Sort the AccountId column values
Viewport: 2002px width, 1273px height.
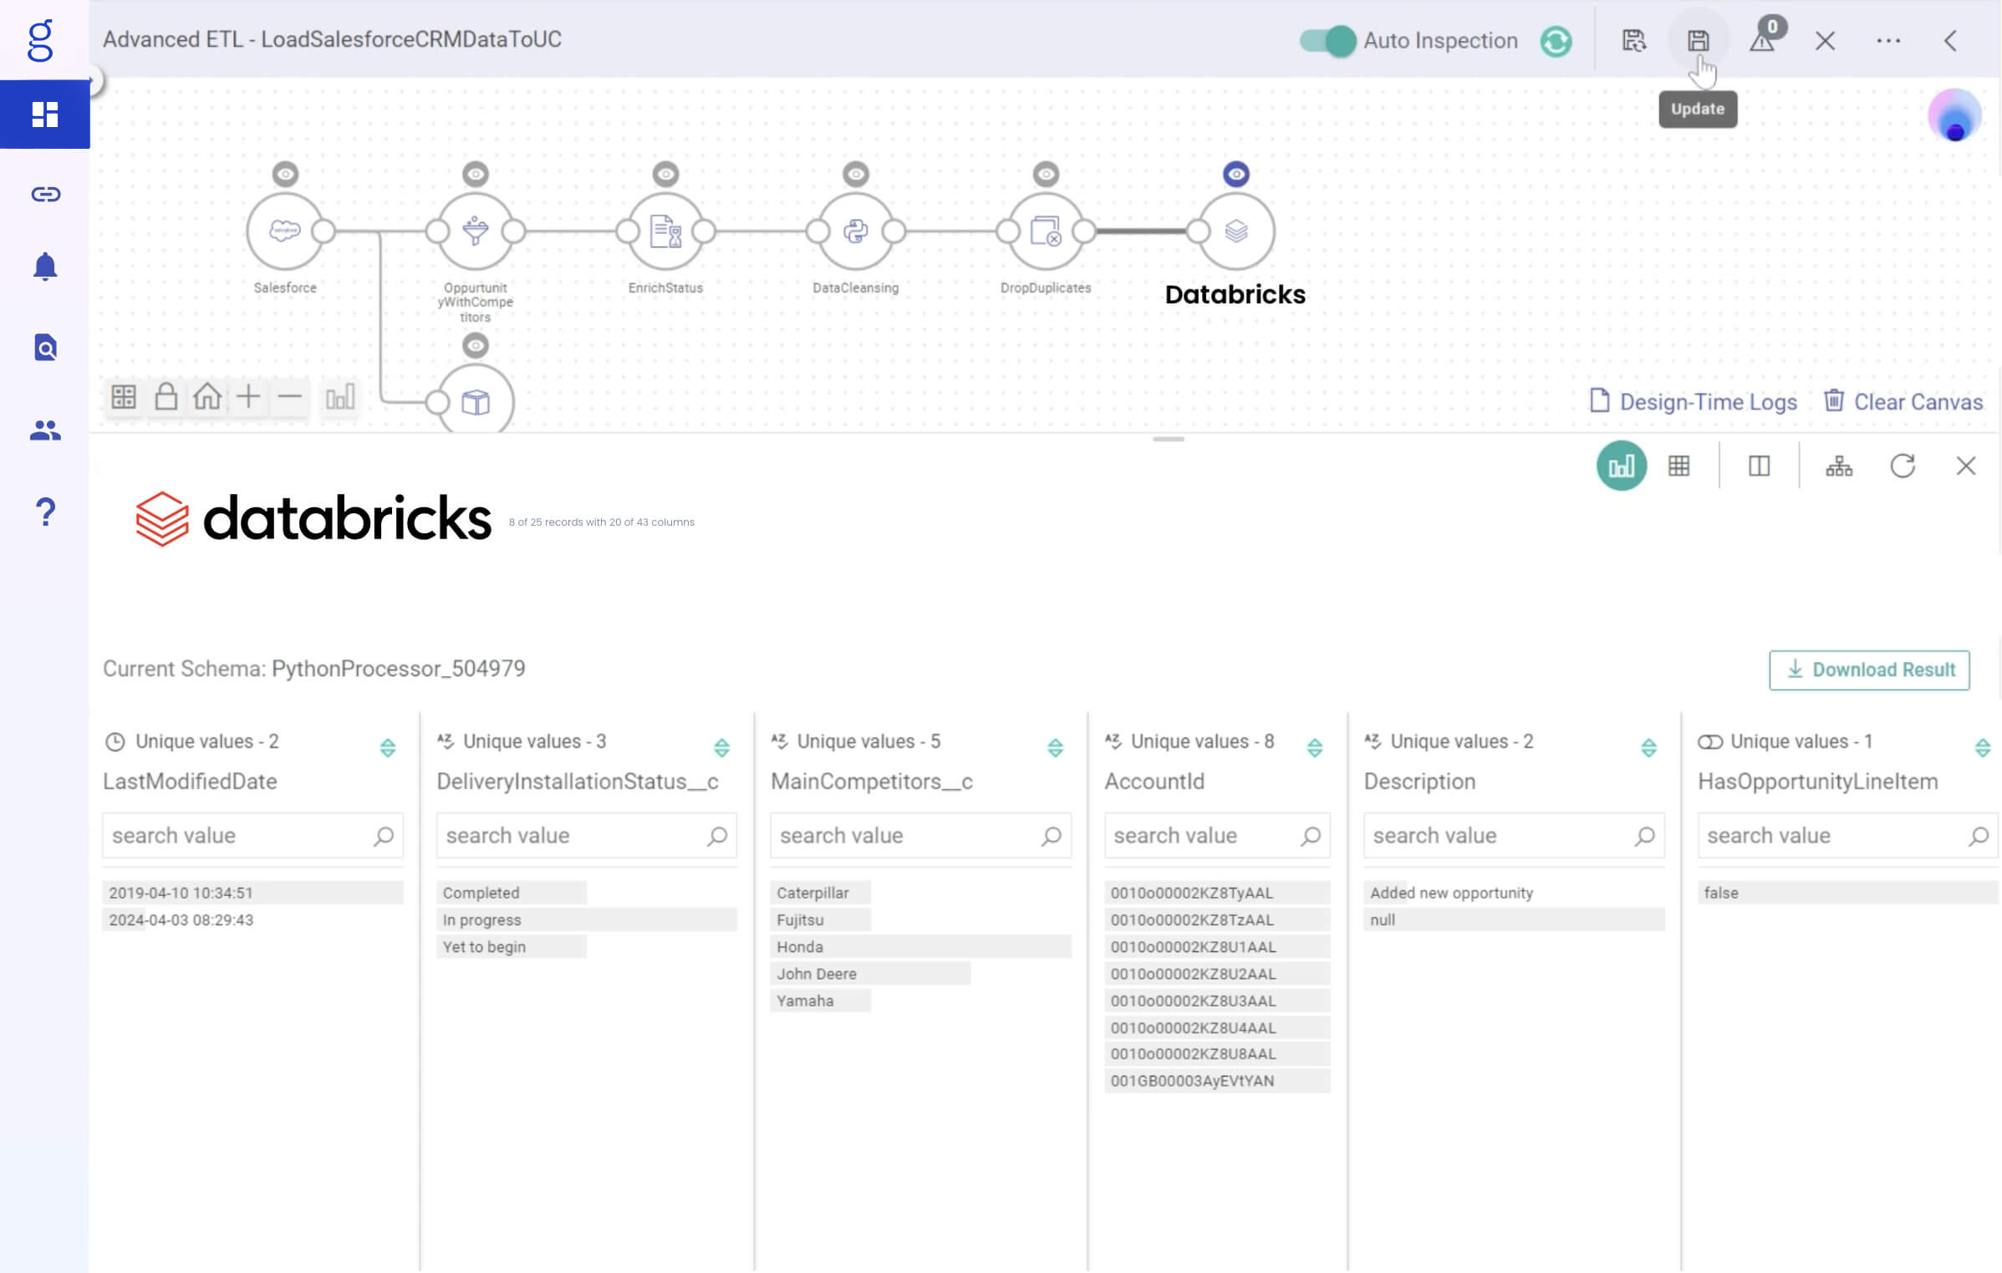pos(1314,747)
